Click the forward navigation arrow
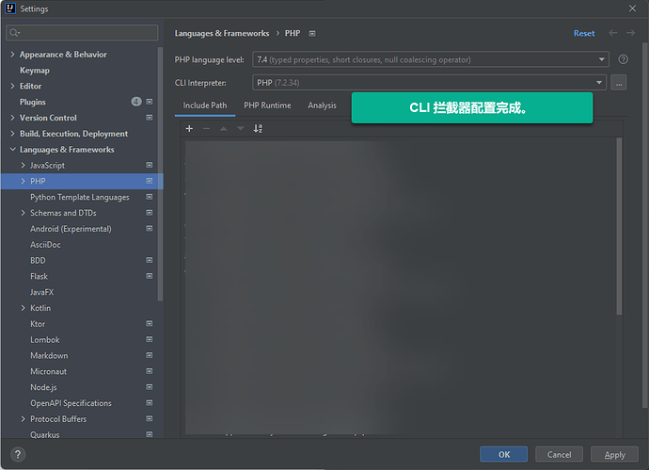 pyautogui.click(x=630, y=33)
